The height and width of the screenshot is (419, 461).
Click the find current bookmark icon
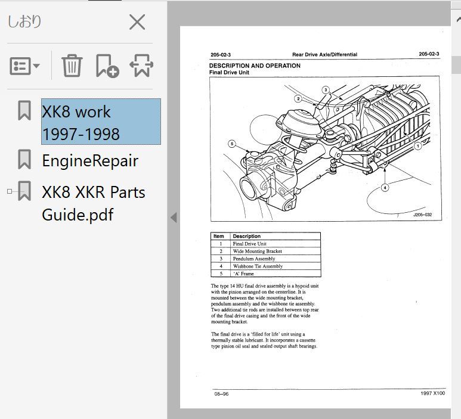141,66
